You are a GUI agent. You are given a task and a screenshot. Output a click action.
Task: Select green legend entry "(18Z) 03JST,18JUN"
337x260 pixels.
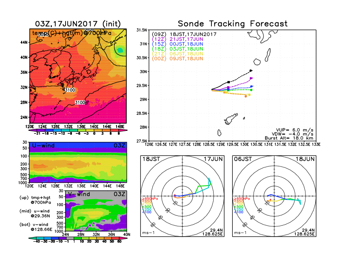(177, 49)
